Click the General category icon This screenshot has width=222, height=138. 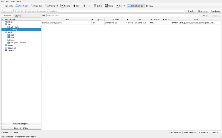click(x=6, y=51)
